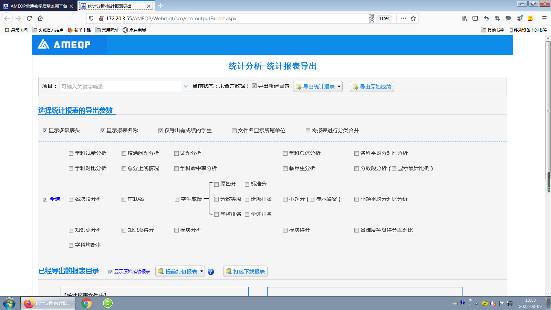Go to Firefox home page
The height and width of the screenshot is (310, 551).
(40, 18)
